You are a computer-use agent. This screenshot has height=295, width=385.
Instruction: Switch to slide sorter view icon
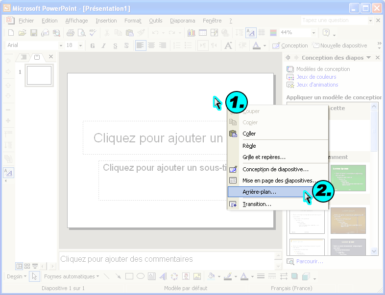(27, 266)
